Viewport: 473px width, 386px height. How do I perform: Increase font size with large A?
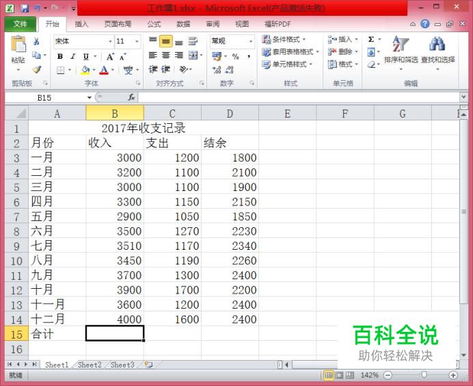[110, 57]
